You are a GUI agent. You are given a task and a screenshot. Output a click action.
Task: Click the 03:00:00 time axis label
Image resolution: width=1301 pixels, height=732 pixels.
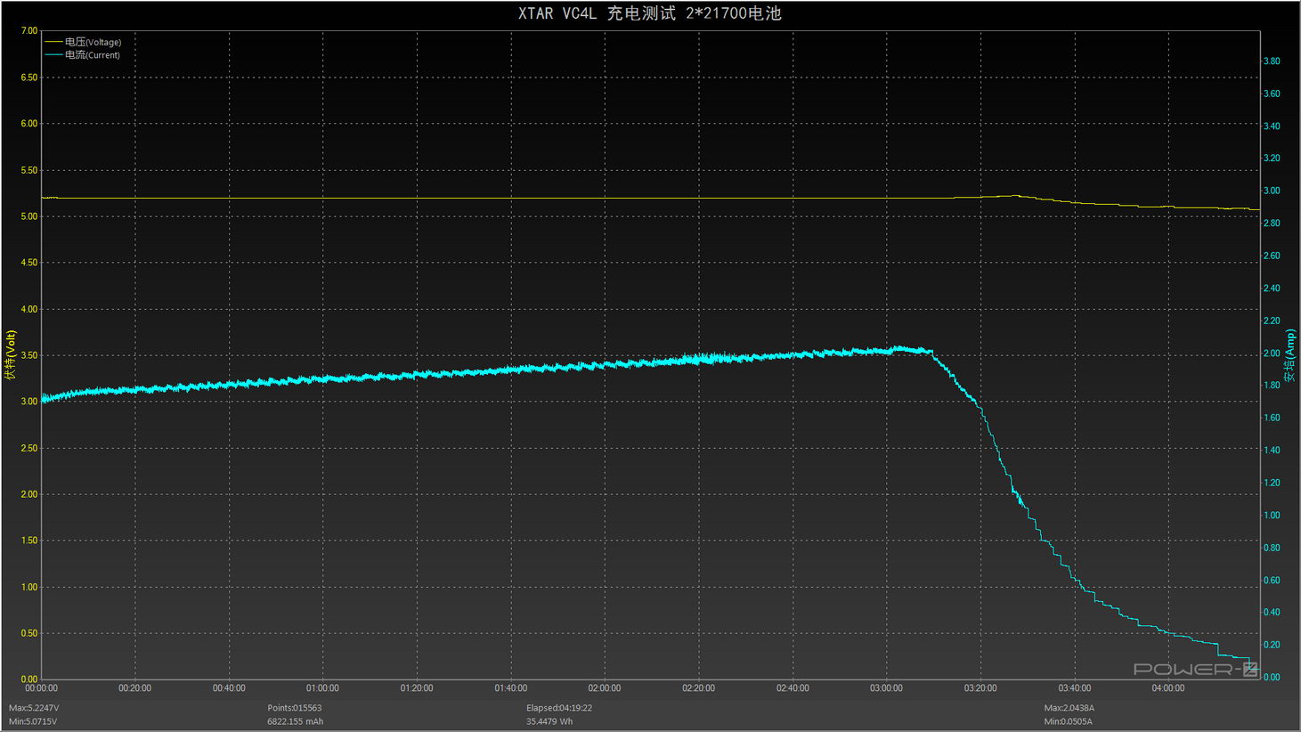(x=886, y=688)
